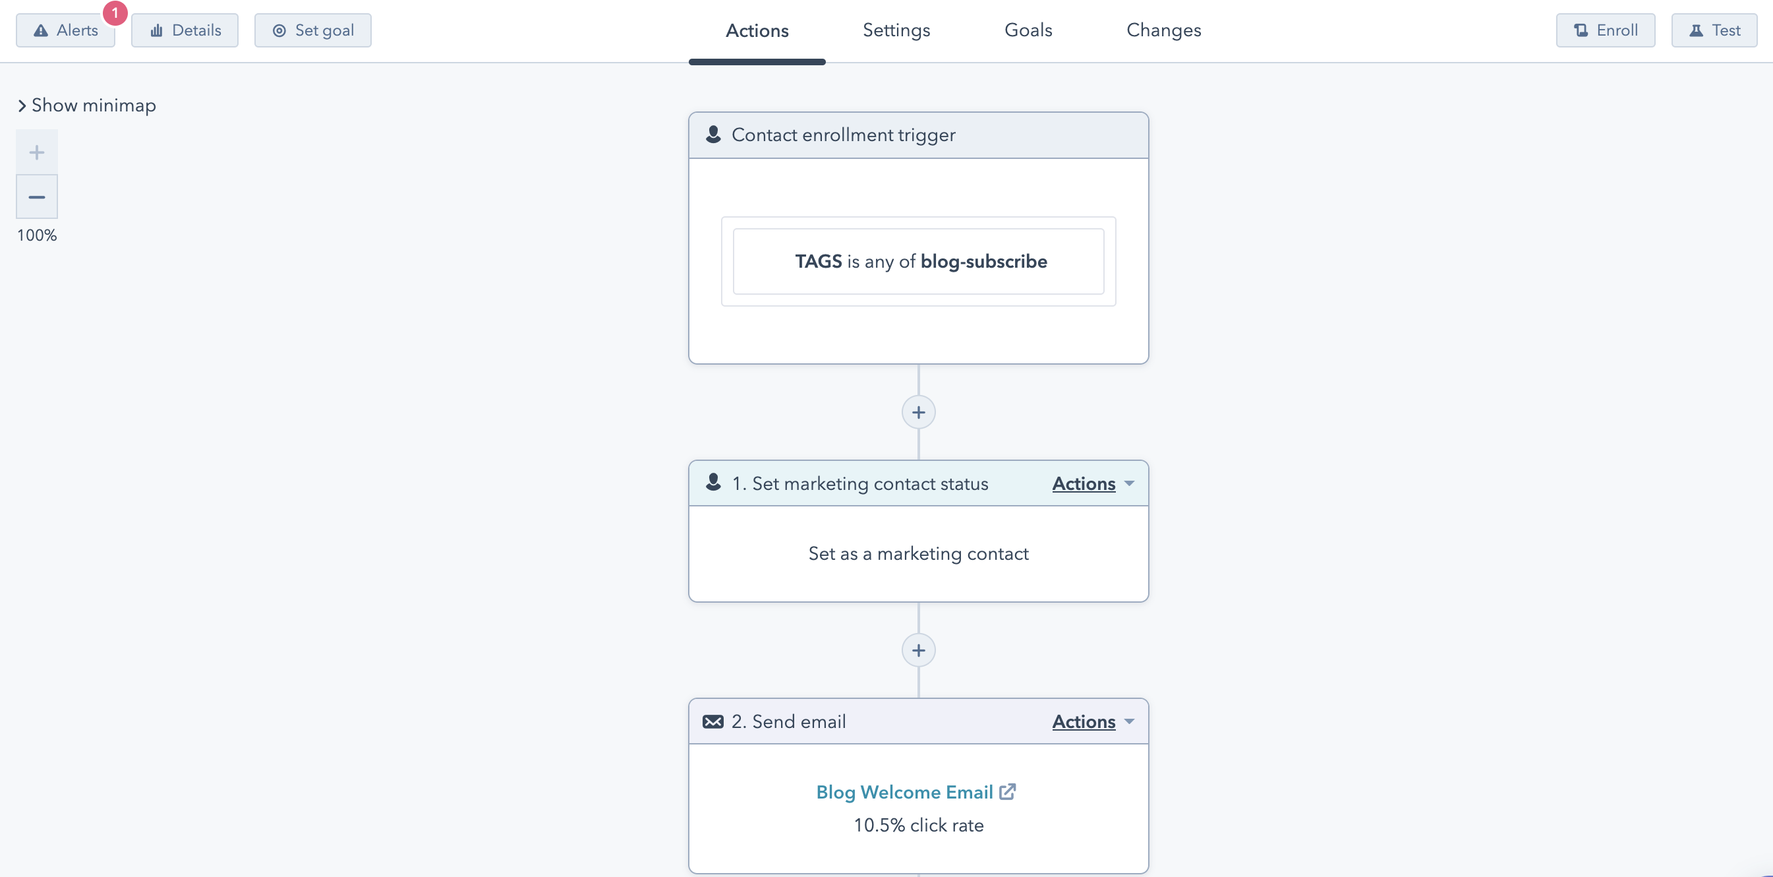Click the Enroll button

pyautogui.click(x=1605, y=30)
